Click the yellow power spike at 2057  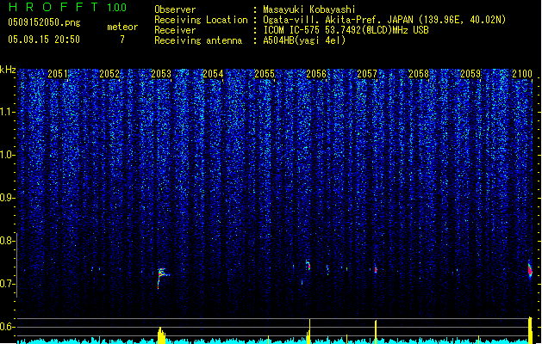tap(376, 332)
